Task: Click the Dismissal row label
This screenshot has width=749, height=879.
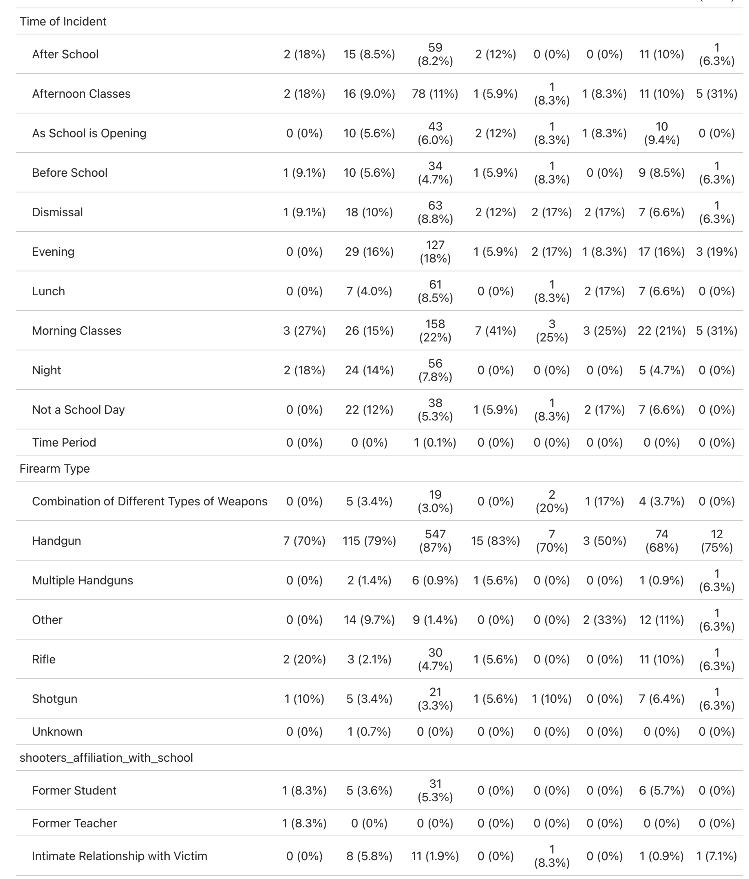Action: coord(57,212)
